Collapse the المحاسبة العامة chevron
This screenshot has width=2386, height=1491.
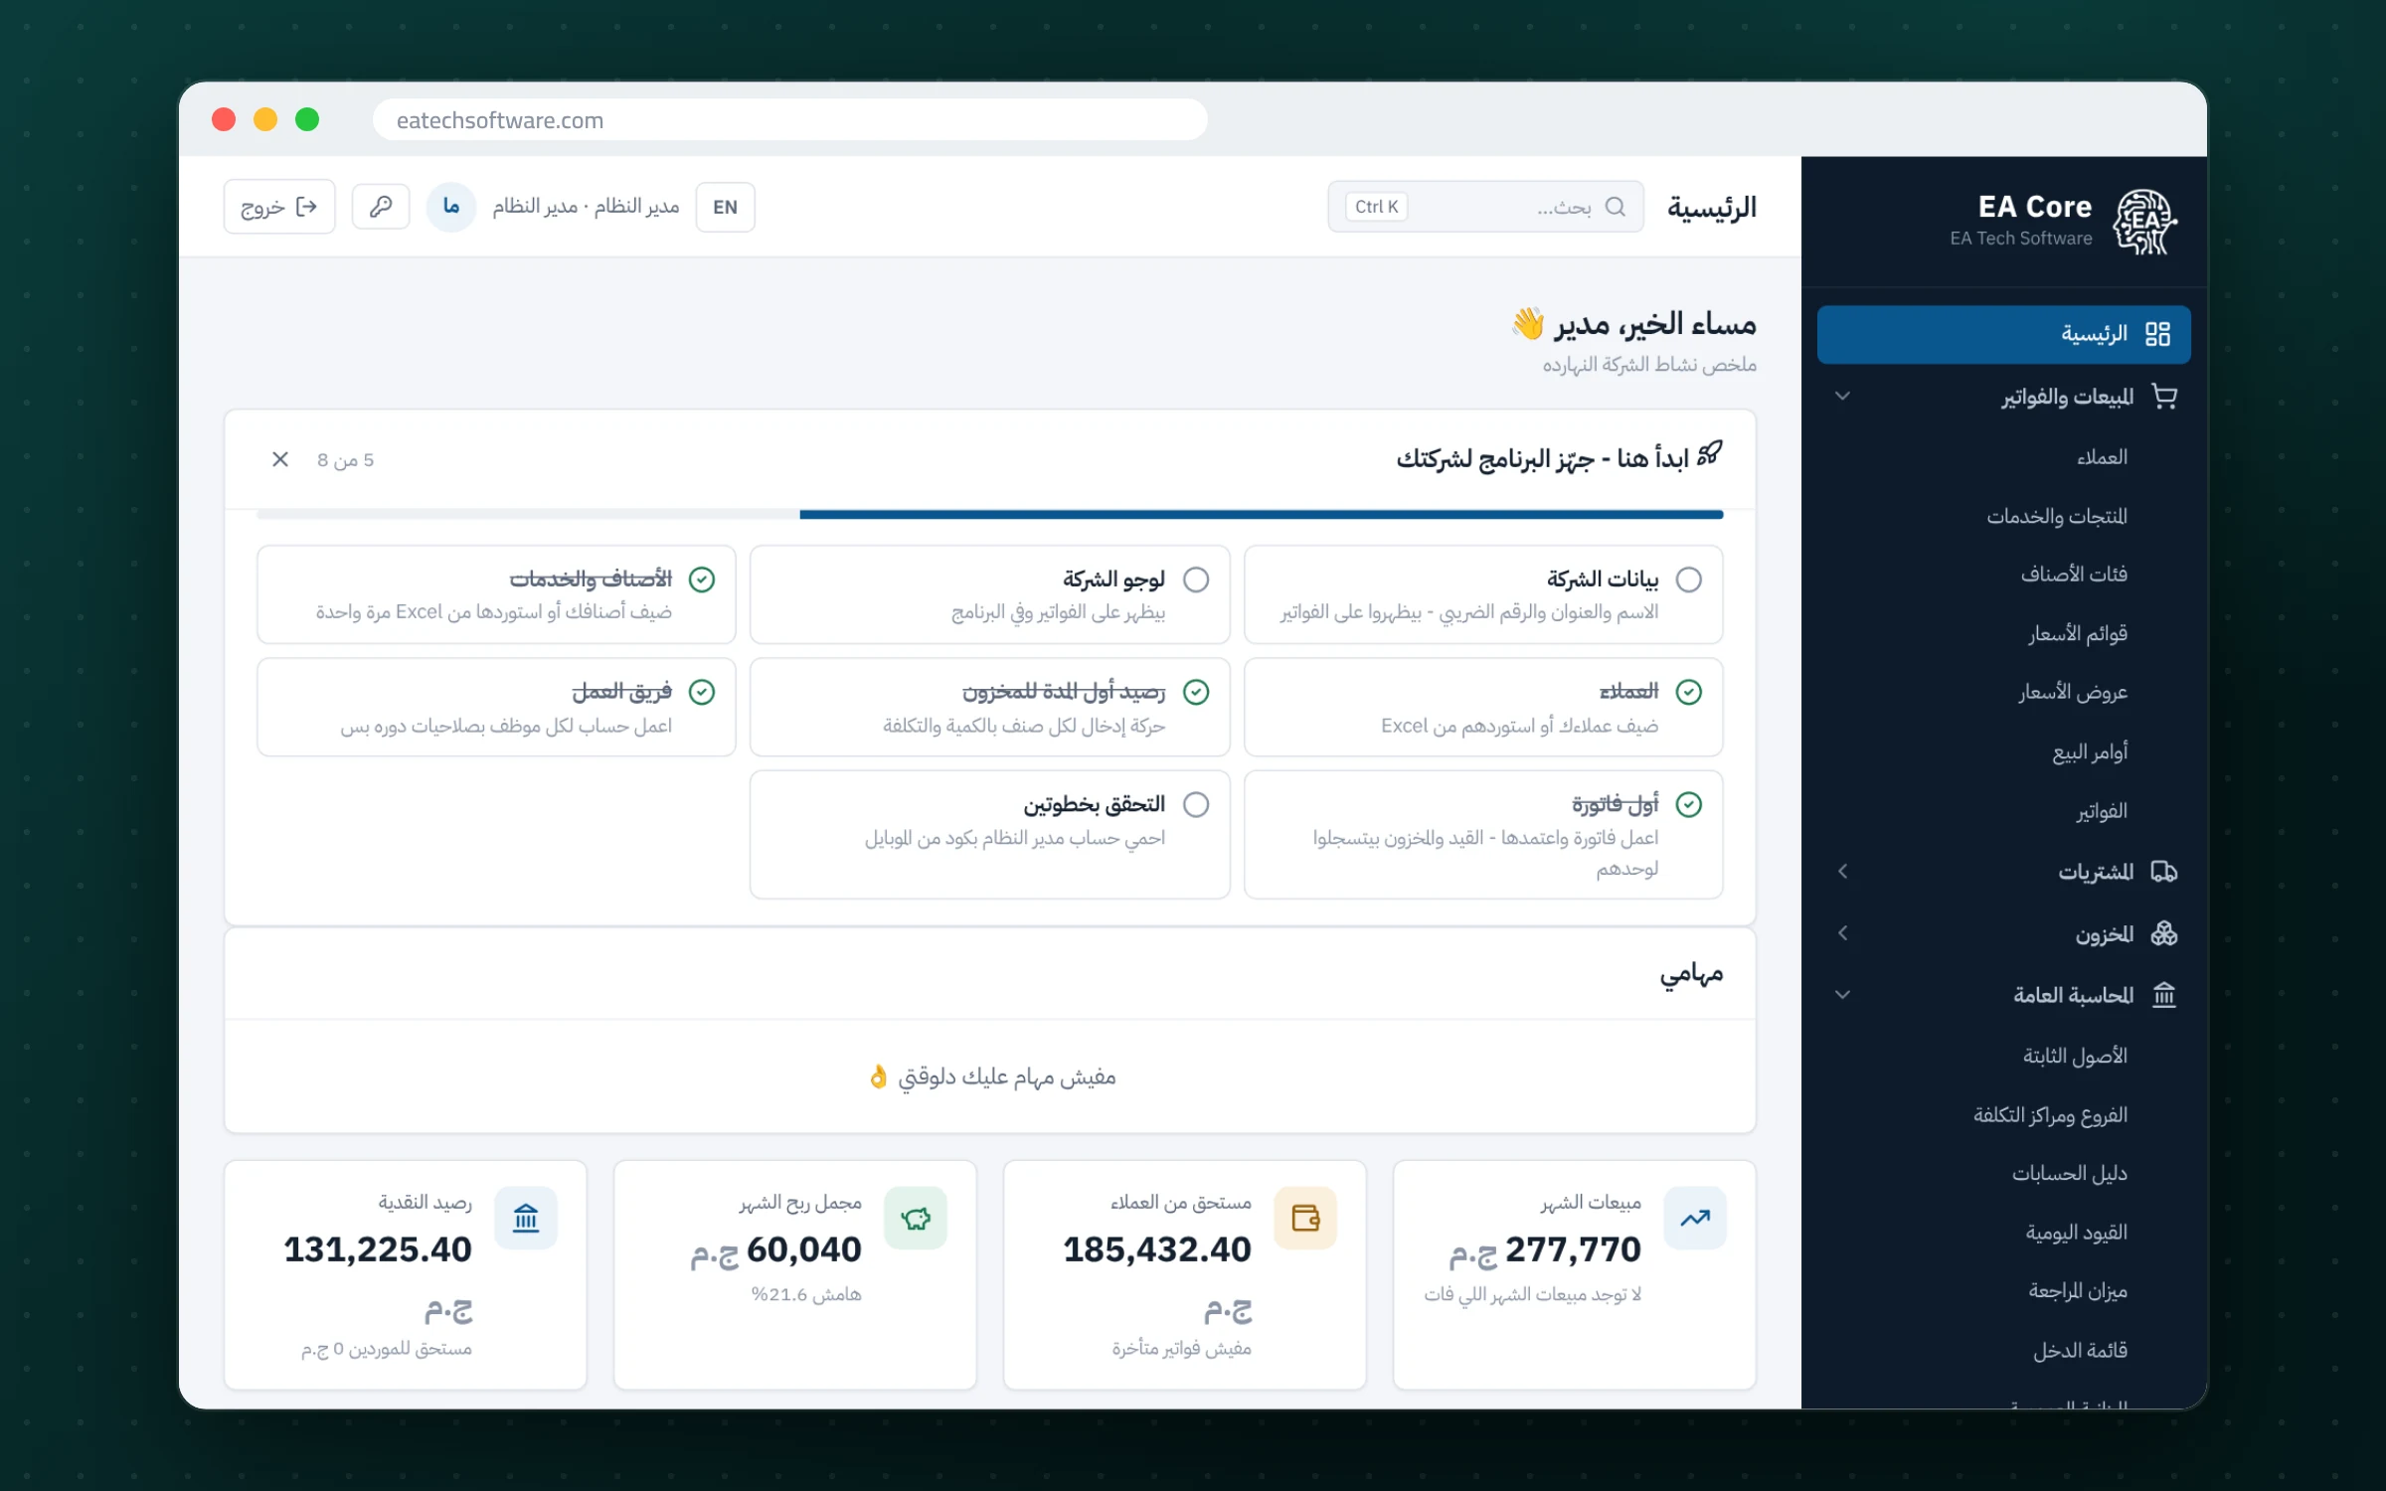coord(1842,994)
